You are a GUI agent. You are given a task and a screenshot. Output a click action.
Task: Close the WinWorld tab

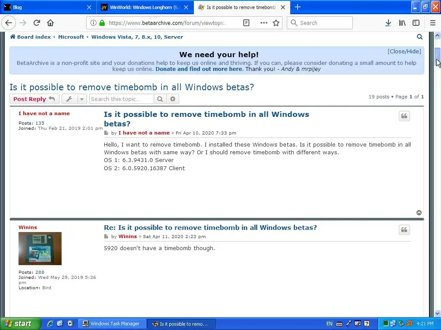pyautogui.click(x=186, y=7)
